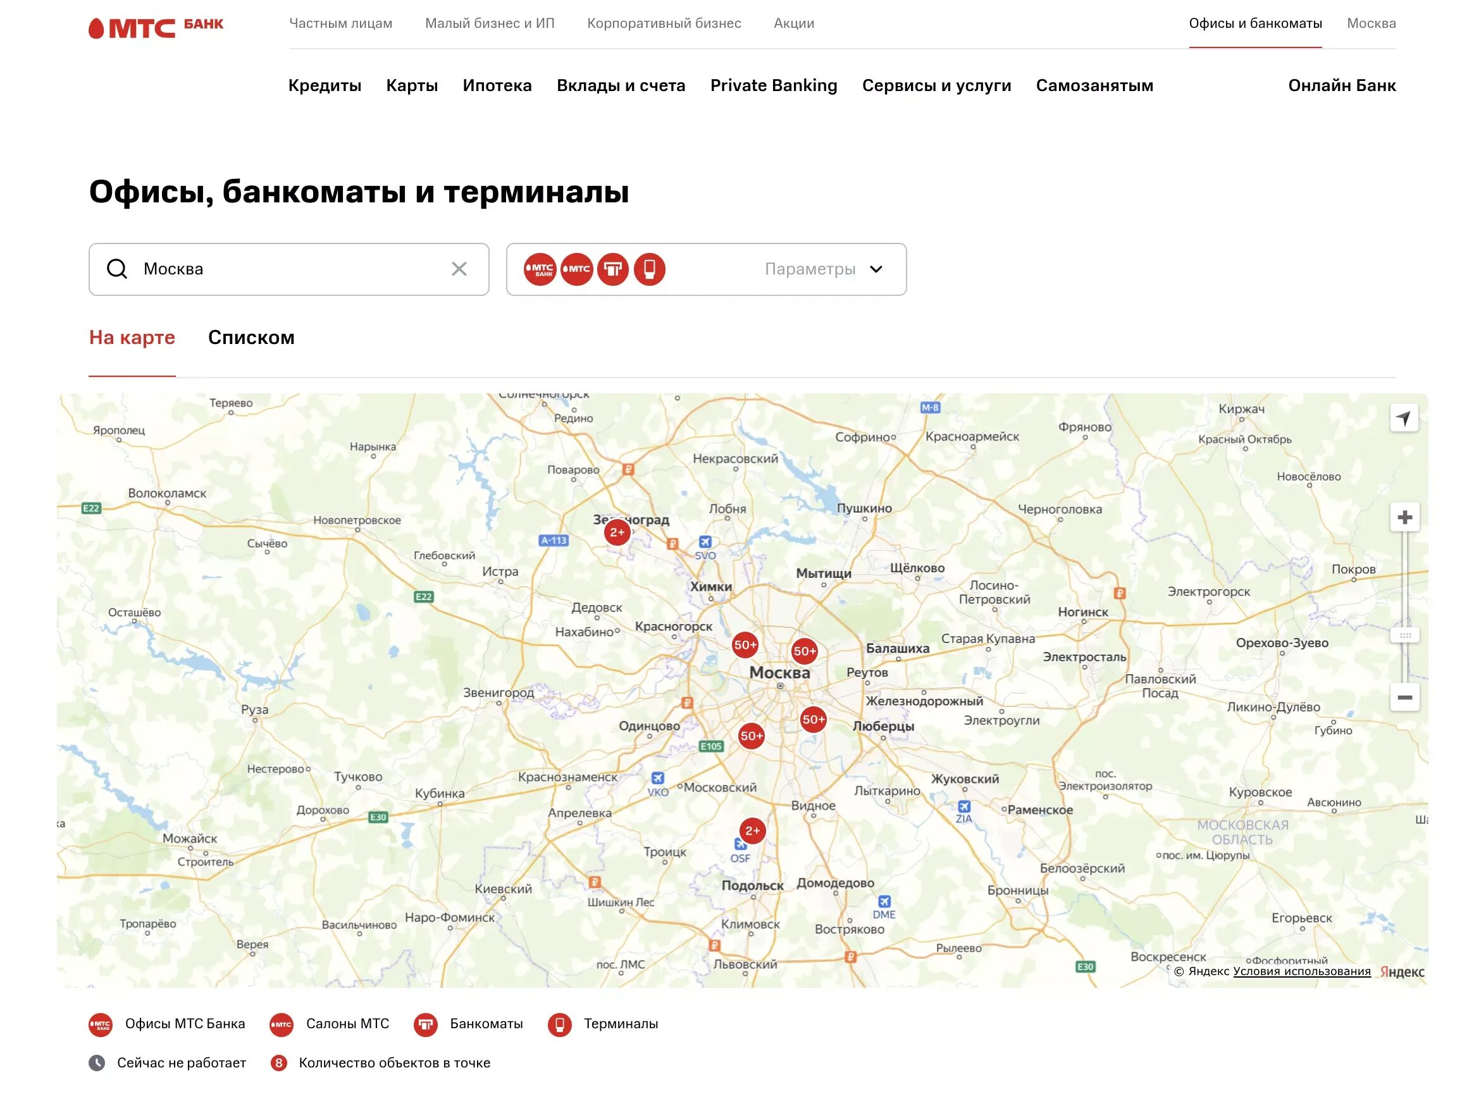
Task: Click the Одинцово label on the map
Action: click(650, 726)
